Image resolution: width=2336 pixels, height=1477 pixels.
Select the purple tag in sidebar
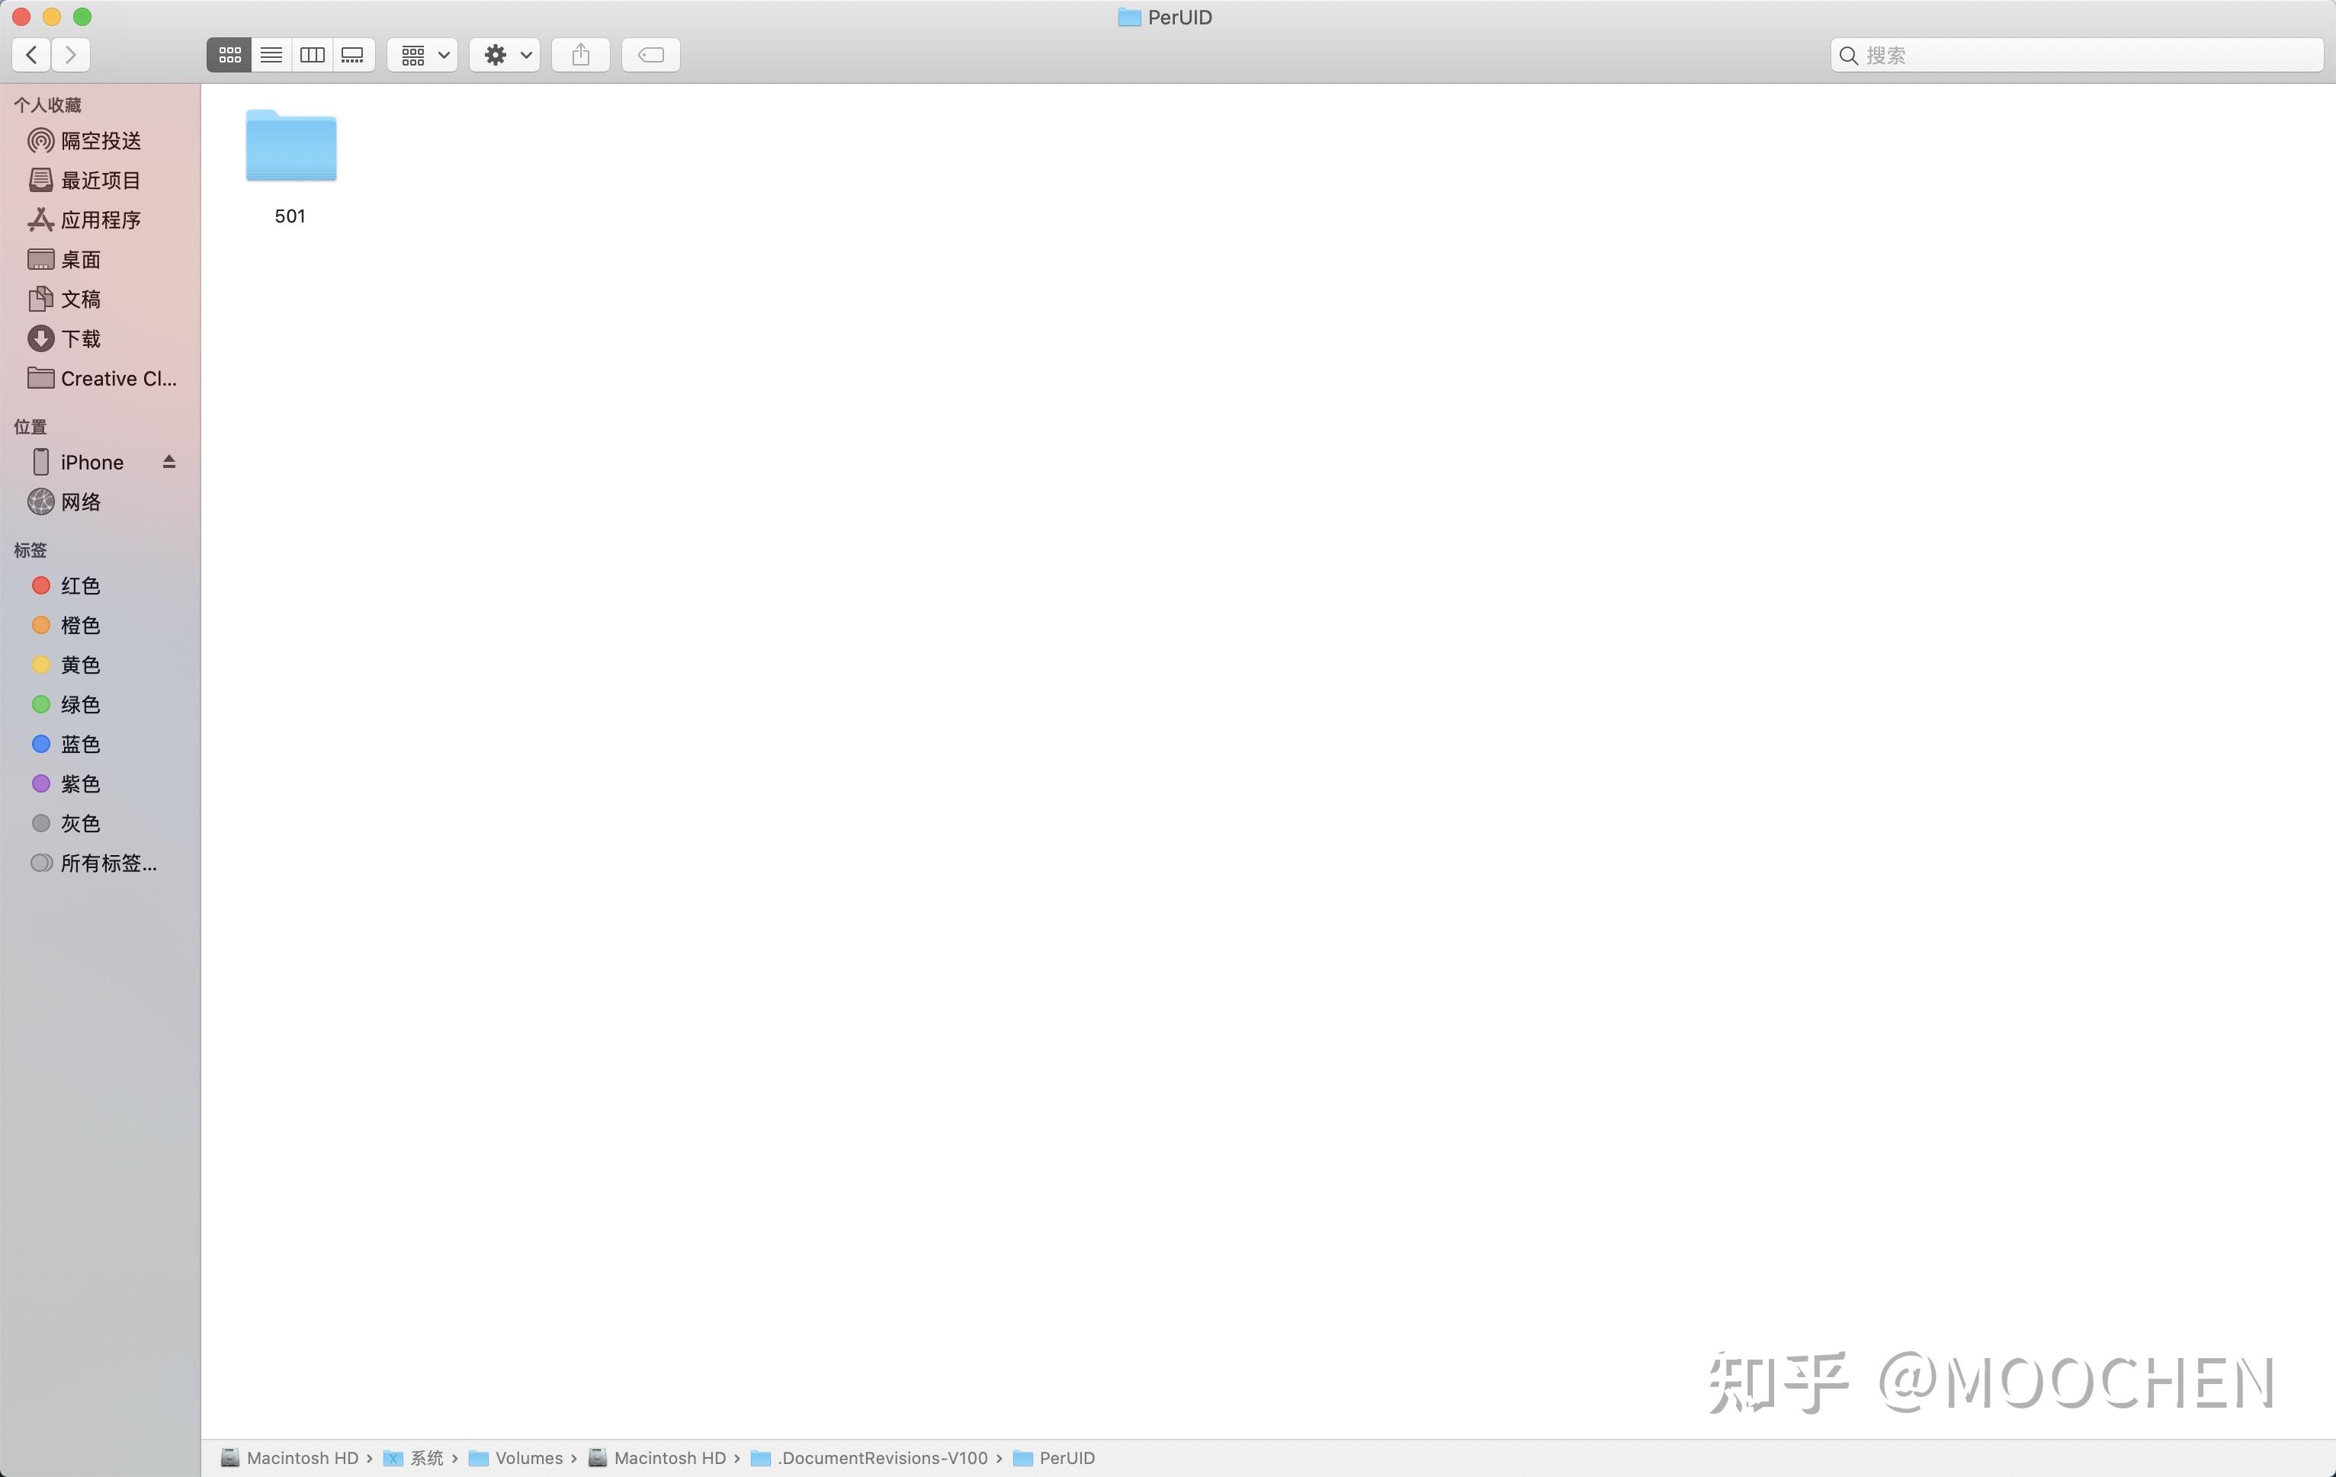[x=81, y=783]
